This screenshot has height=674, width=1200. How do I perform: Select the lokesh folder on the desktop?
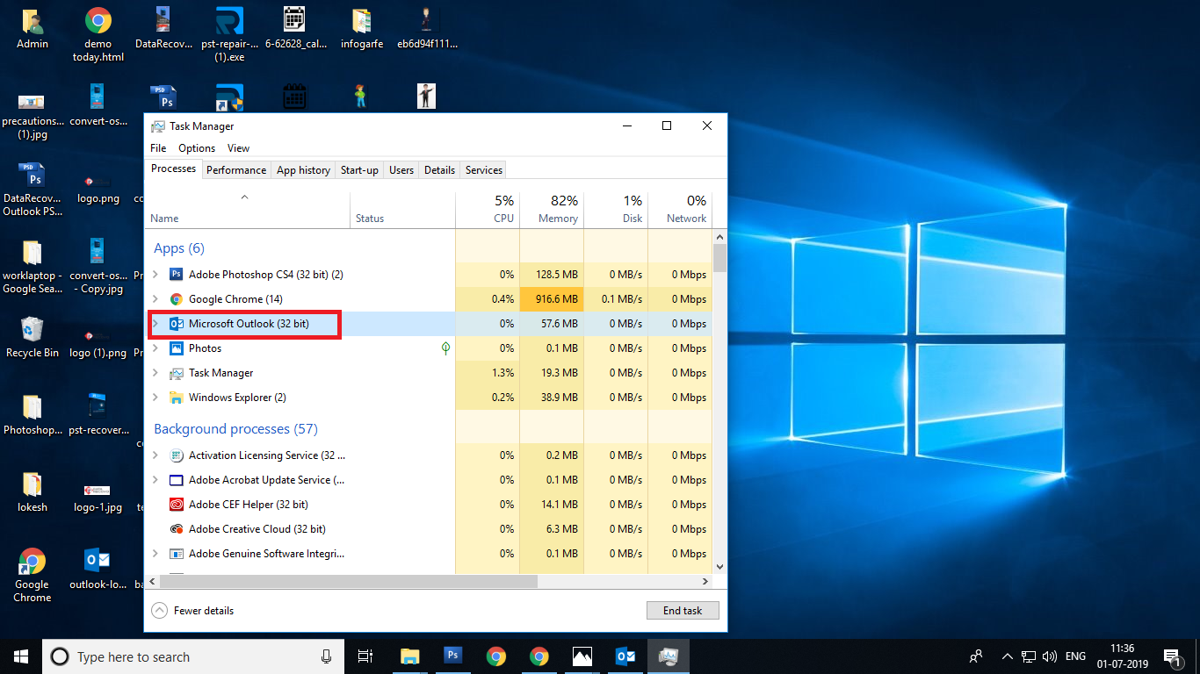click(33, 492)
